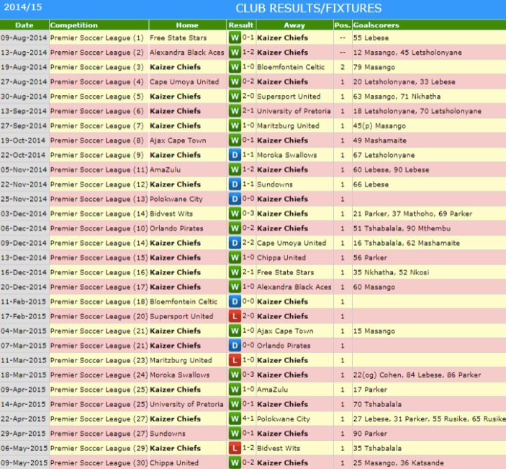Click W result icon in 19-Aug-2014 row
This screenshot has width=506, height=469.
click(235, 67)
